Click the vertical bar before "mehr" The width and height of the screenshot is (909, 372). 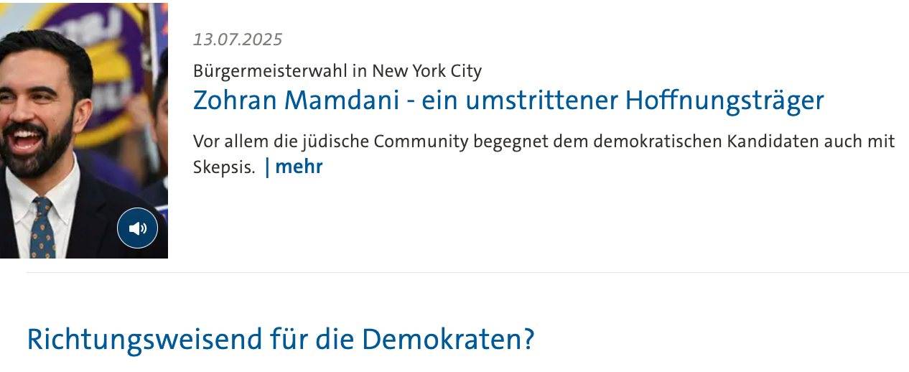(268, 167)
